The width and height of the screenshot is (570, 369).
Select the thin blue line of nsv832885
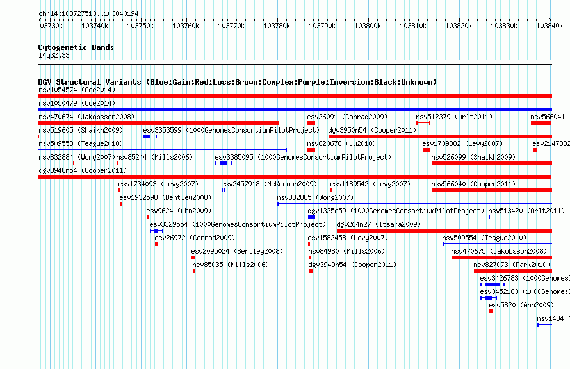pos(415,204)
